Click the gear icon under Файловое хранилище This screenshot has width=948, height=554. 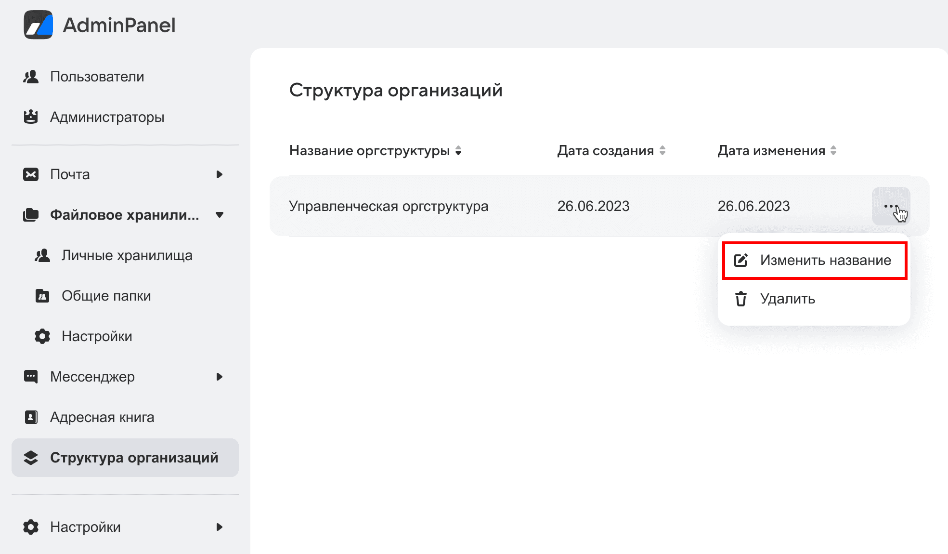point(42,336)
